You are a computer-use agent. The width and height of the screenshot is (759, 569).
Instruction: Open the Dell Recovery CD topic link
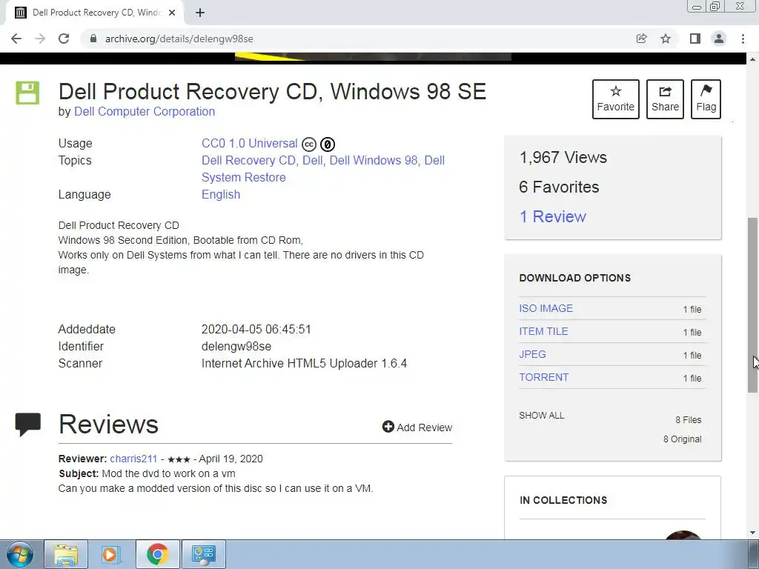pyautogui.click(x=248, y=160)
